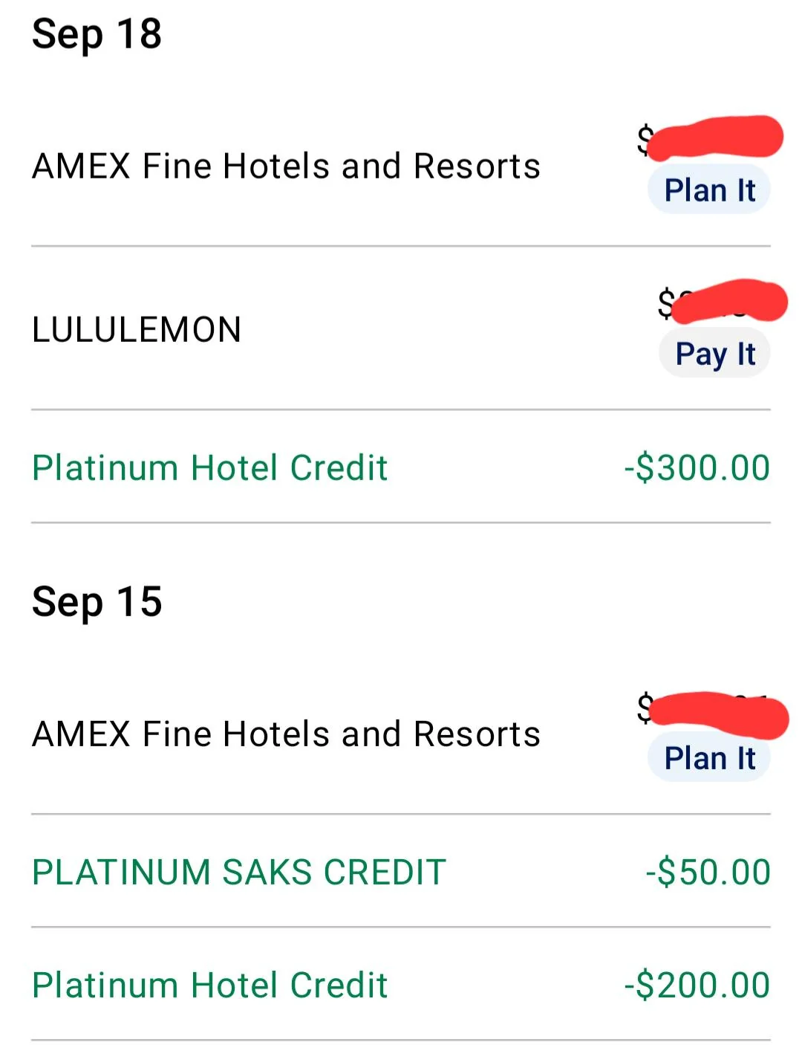The height and width of the screenshot is (1045, 802).
Task: Open Sep 15 AMEX Fine Hotels and Resorts transaction
Action: [286, 734]
